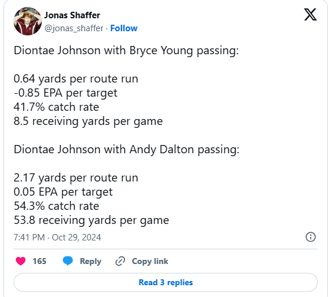Open the 7:41 PM Oct 29, 2024 timestamp
The width and height of the screenshot is (329, 297).
coord(57,237)
